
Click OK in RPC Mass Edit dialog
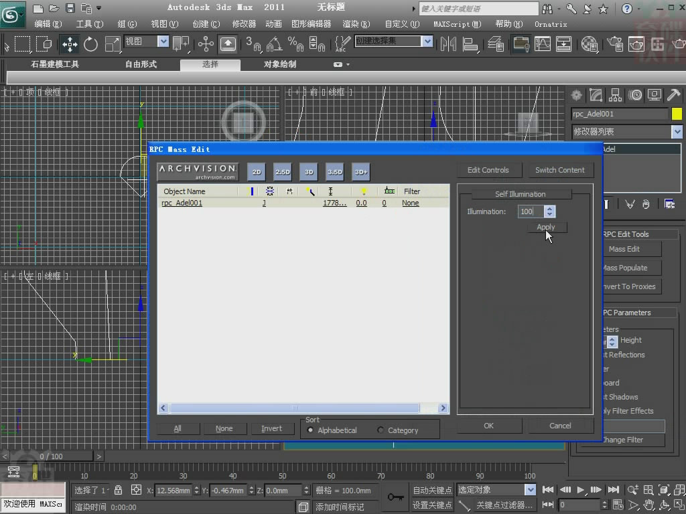pos(488,426)
